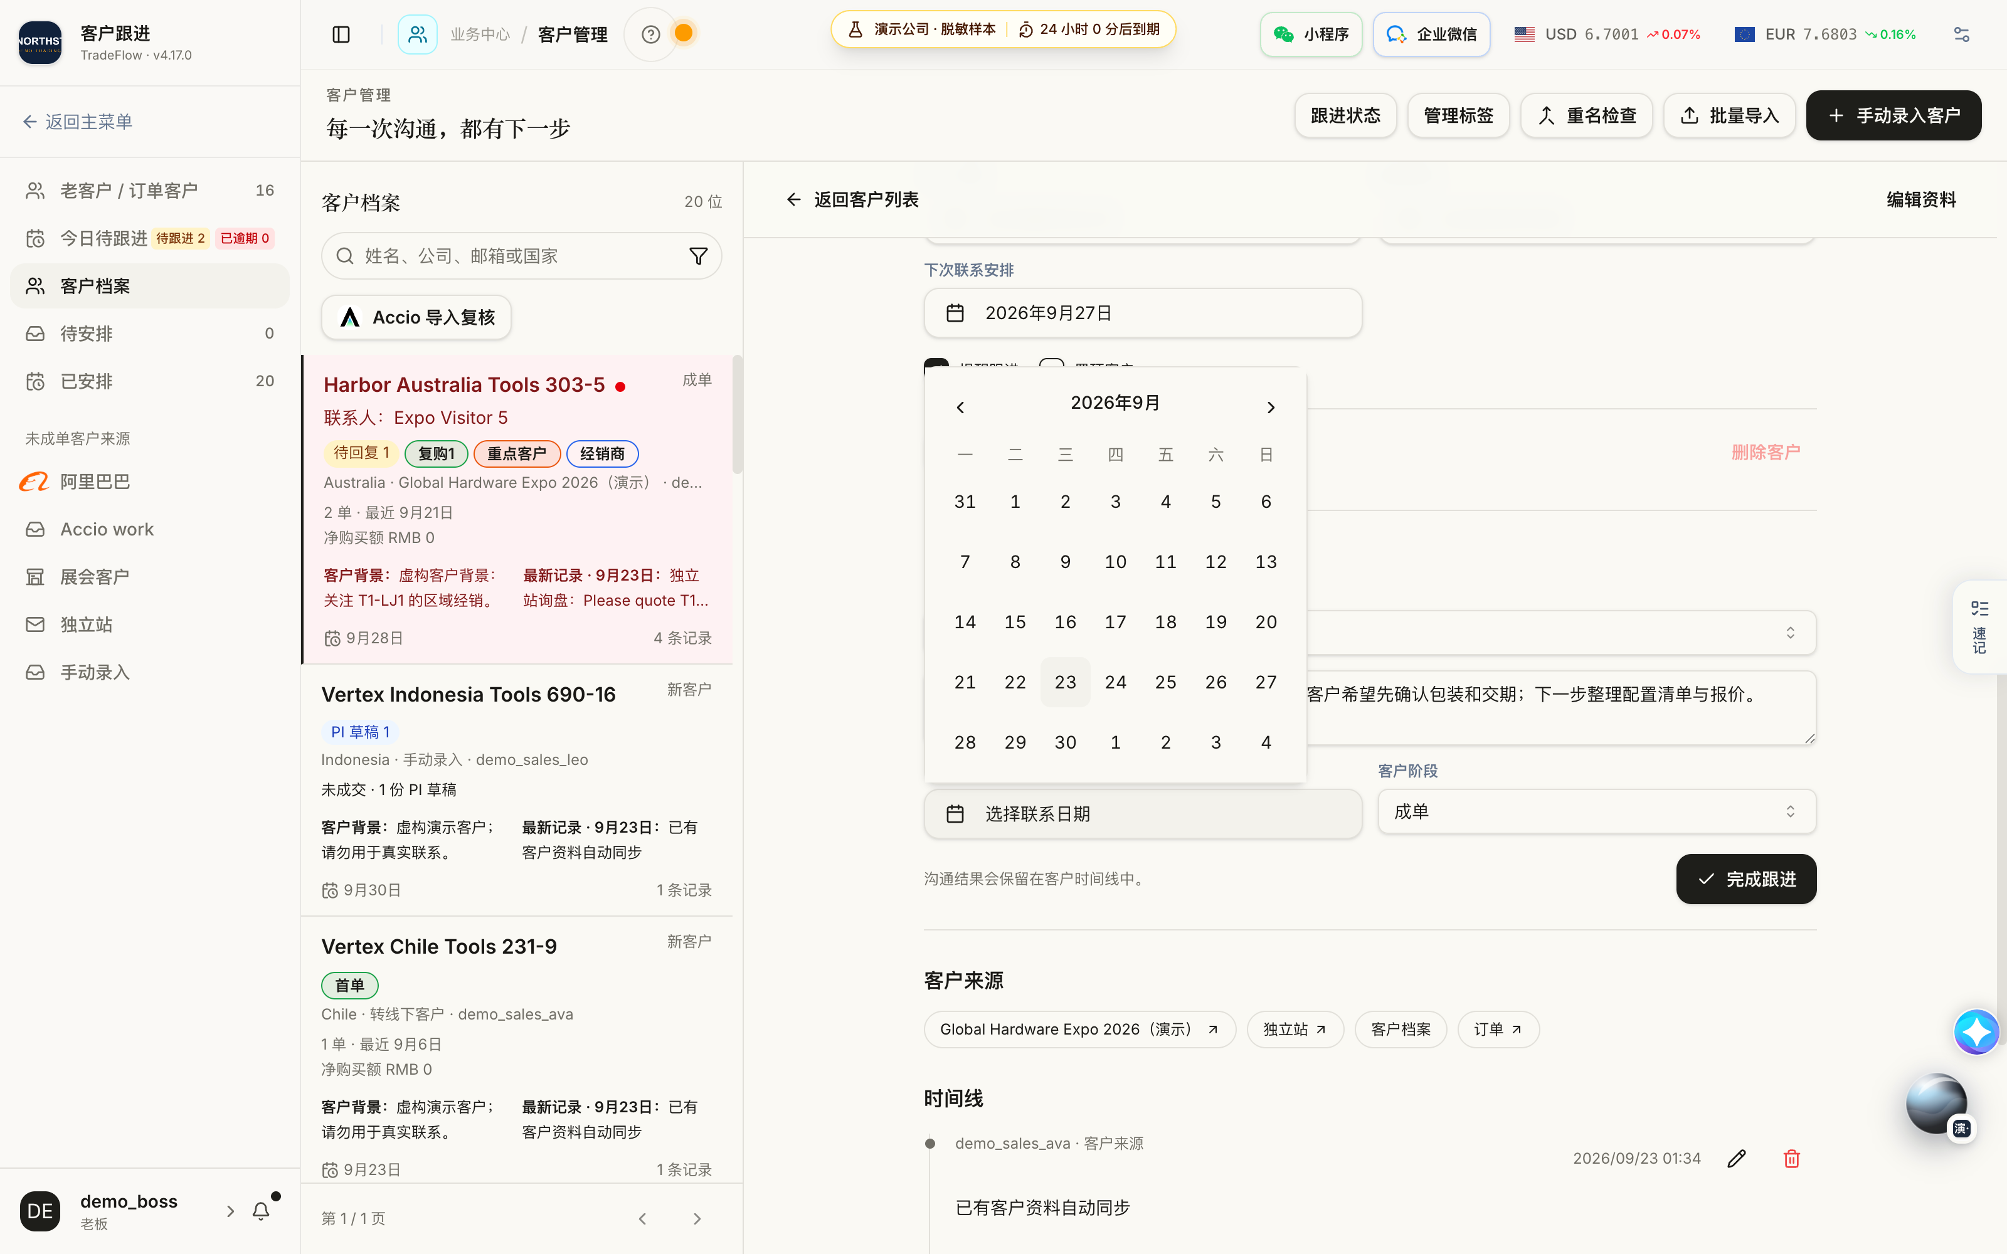Open the 下次联系安排 date field 2026年9月27日
The width and height of the screenshot is (2007, 1254).
click(x=1143, y=313)
